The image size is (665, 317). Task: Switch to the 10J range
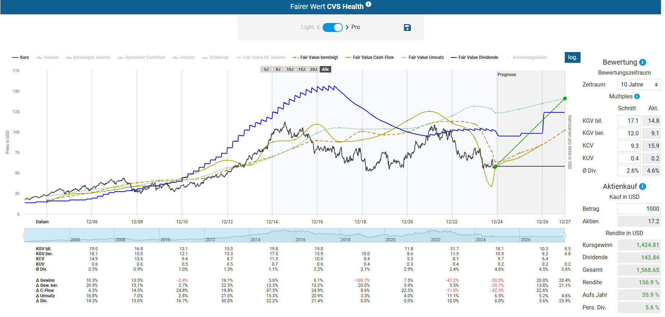(290, 69)
